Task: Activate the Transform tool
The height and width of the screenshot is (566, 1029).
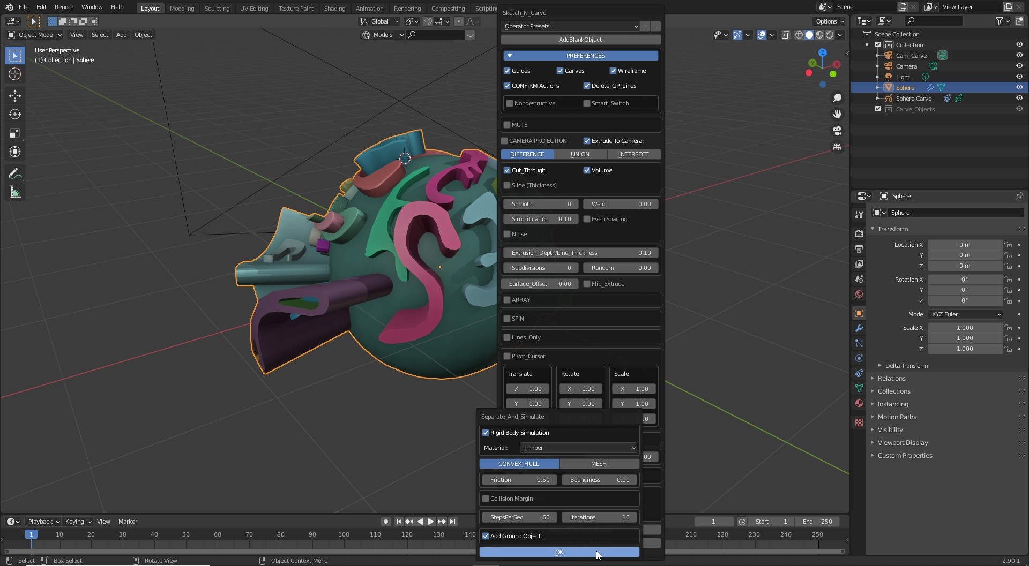Action: coord(15,152)
